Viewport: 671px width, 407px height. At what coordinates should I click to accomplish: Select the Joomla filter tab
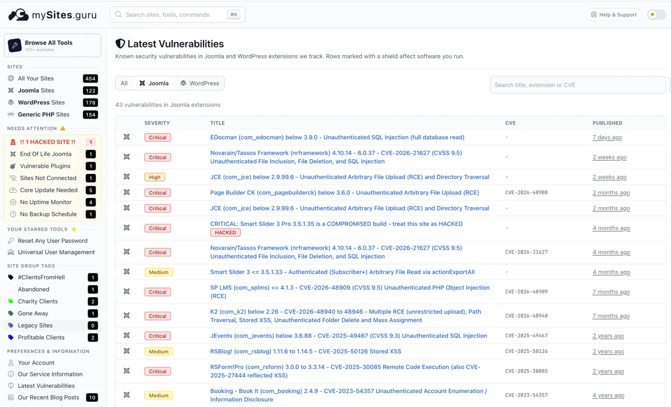click(154, 83)
